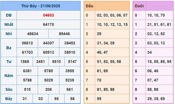175x104 pixels.
Task: Click value 29 in Đầu row 2
Action: coord(99,34)
